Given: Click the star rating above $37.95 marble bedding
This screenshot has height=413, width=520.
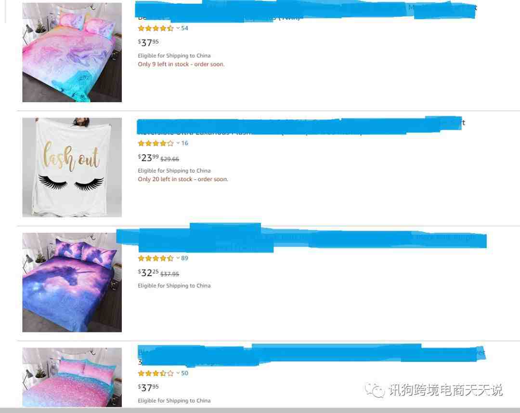Looking at the screenshot, I should 156,28.
